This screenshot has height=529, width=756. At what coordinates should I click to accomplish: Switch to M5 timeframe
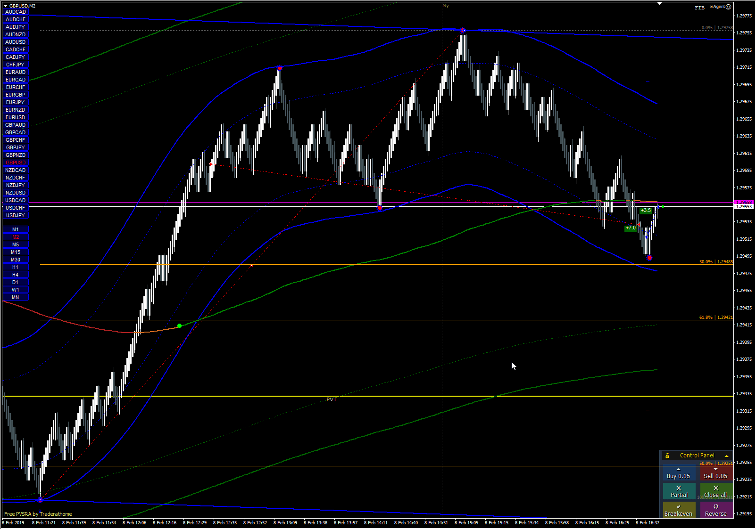point(16,244)
